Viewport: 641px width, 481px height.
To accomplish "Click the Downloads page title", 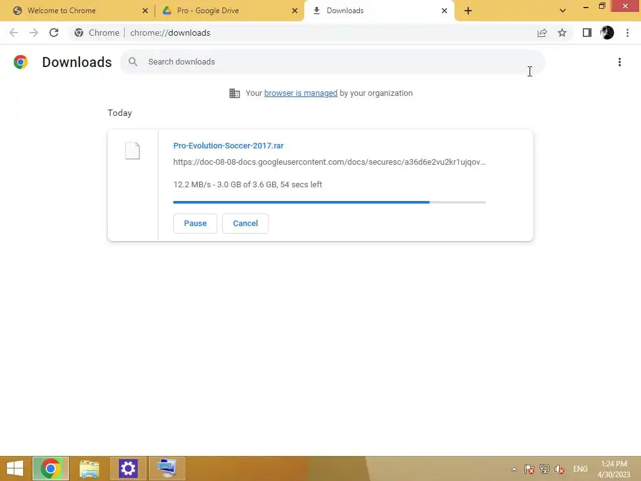I will (77, 62).
